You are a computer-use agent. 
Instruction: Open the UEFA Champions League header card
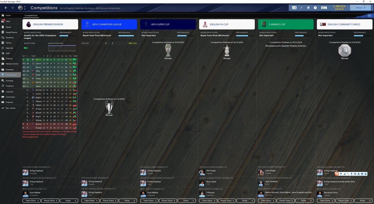point(109,24)
